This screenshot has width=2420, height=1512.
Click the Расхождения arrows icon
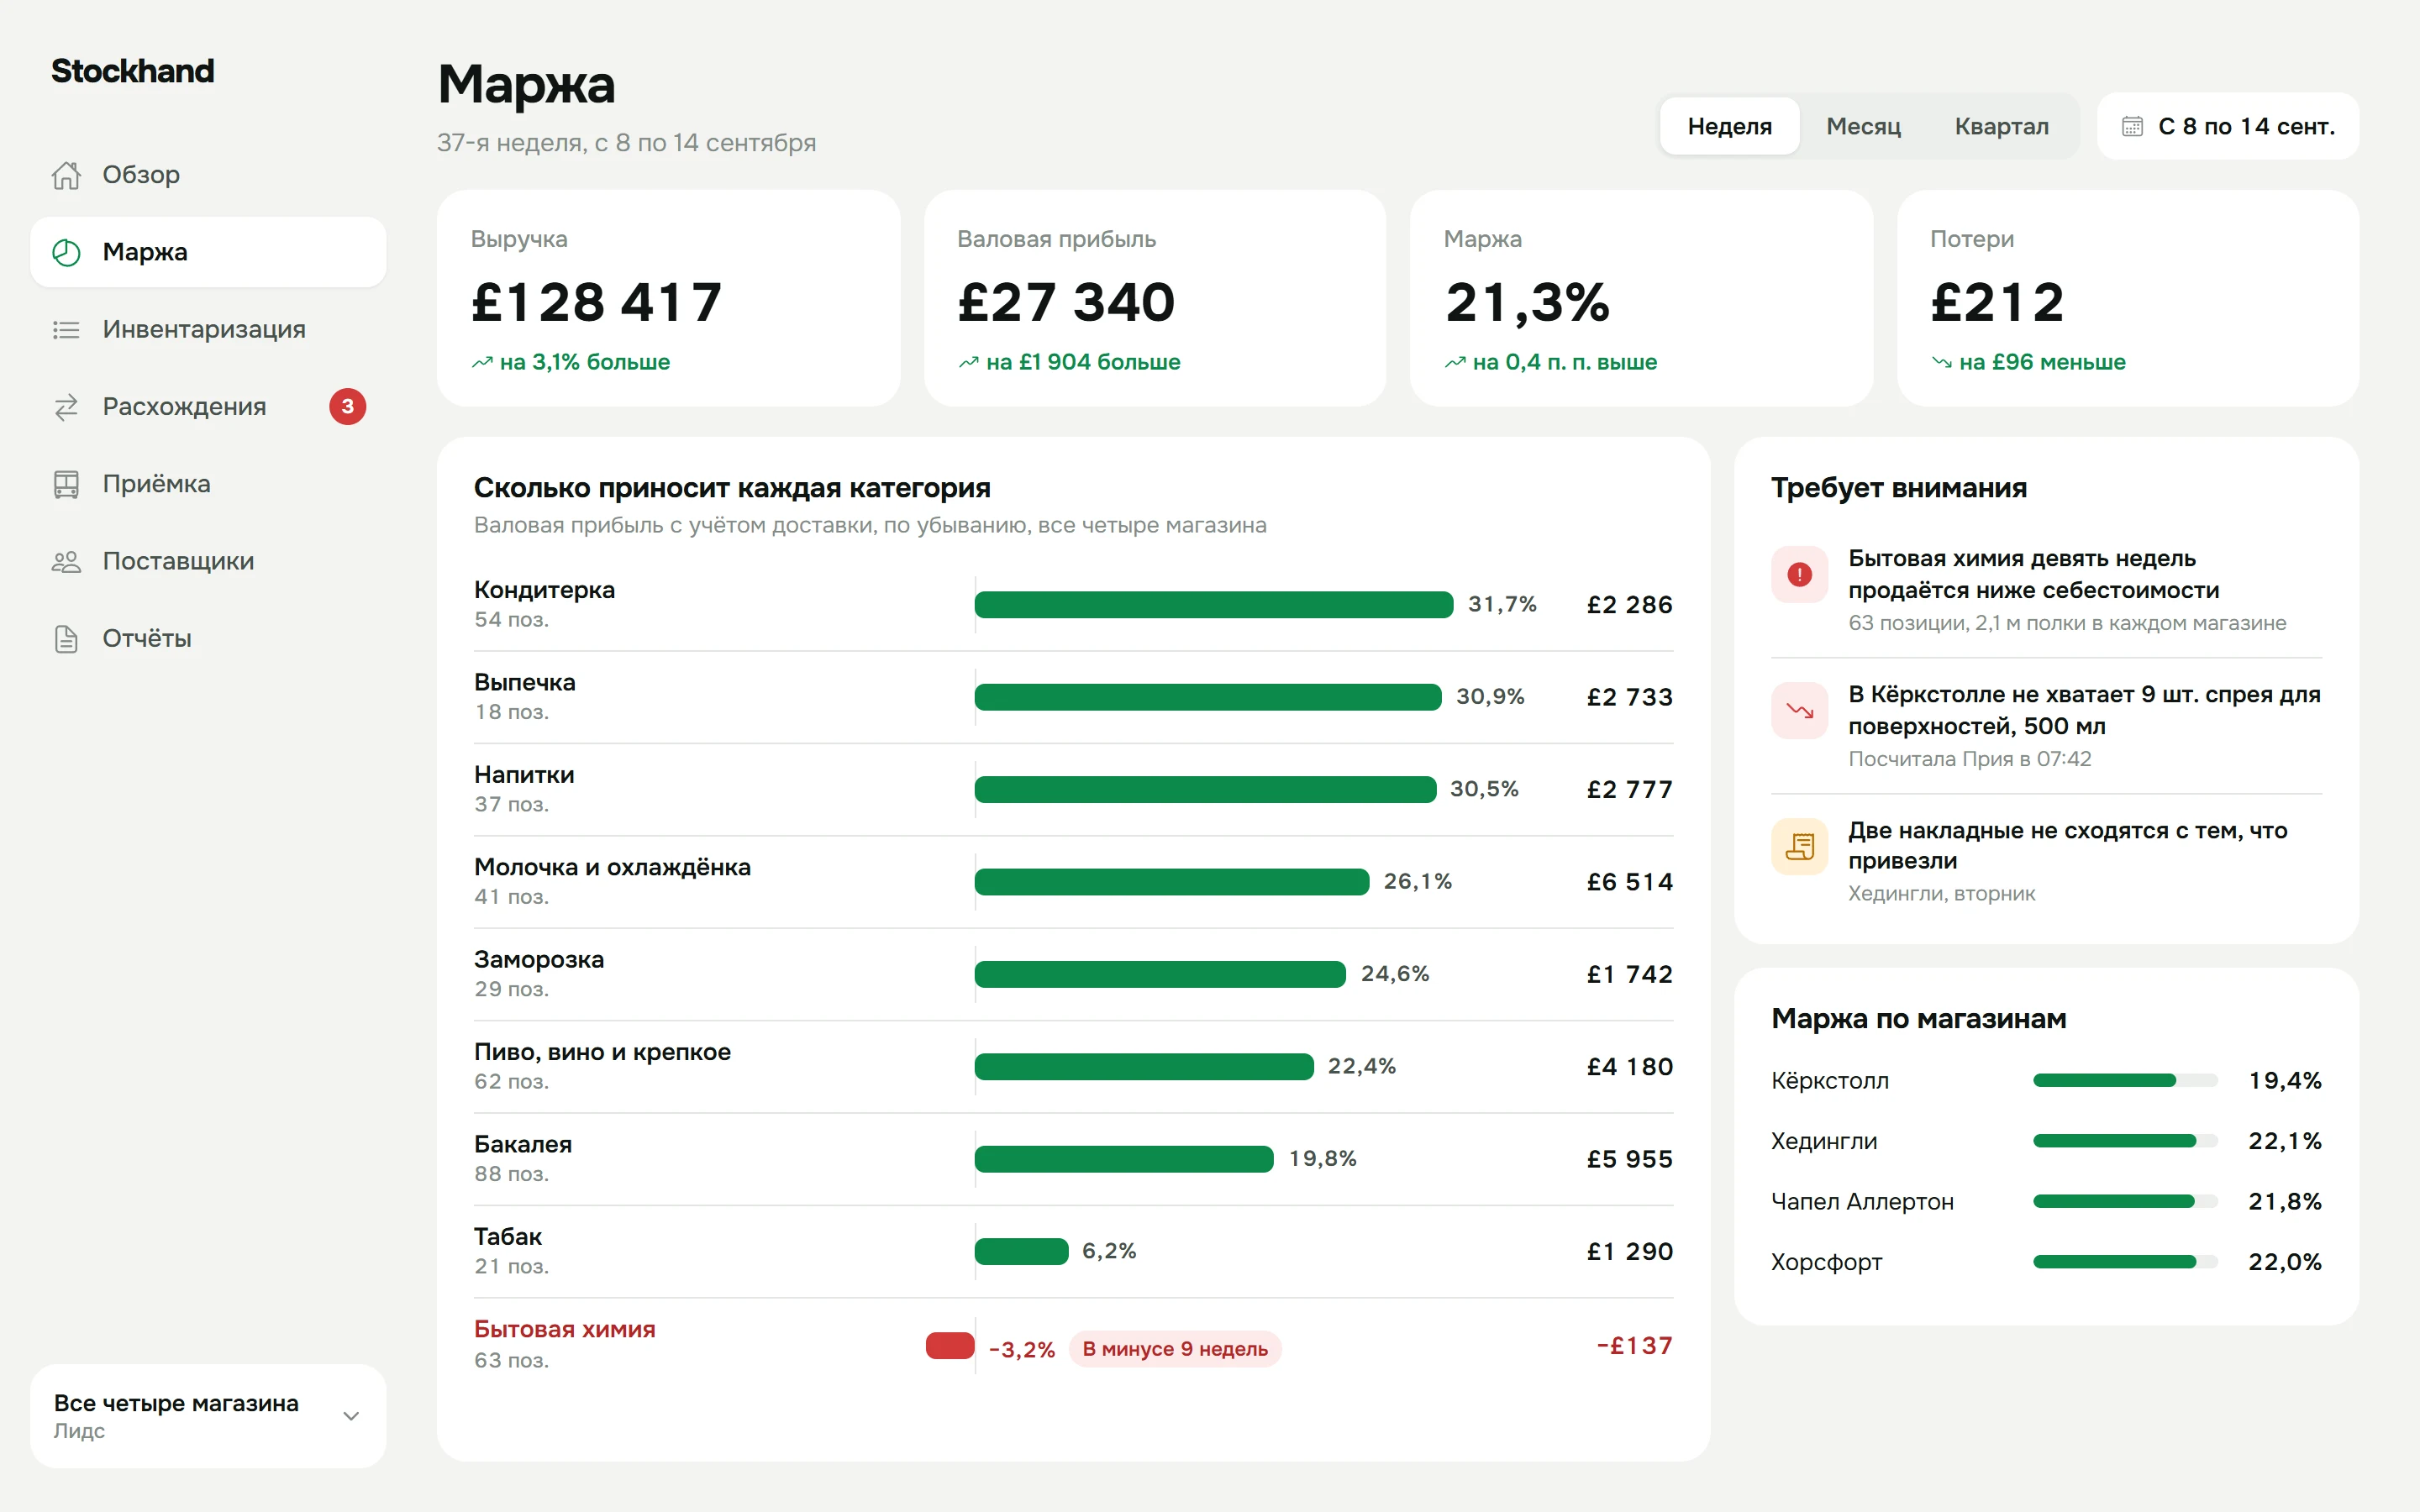pos(66,407)
